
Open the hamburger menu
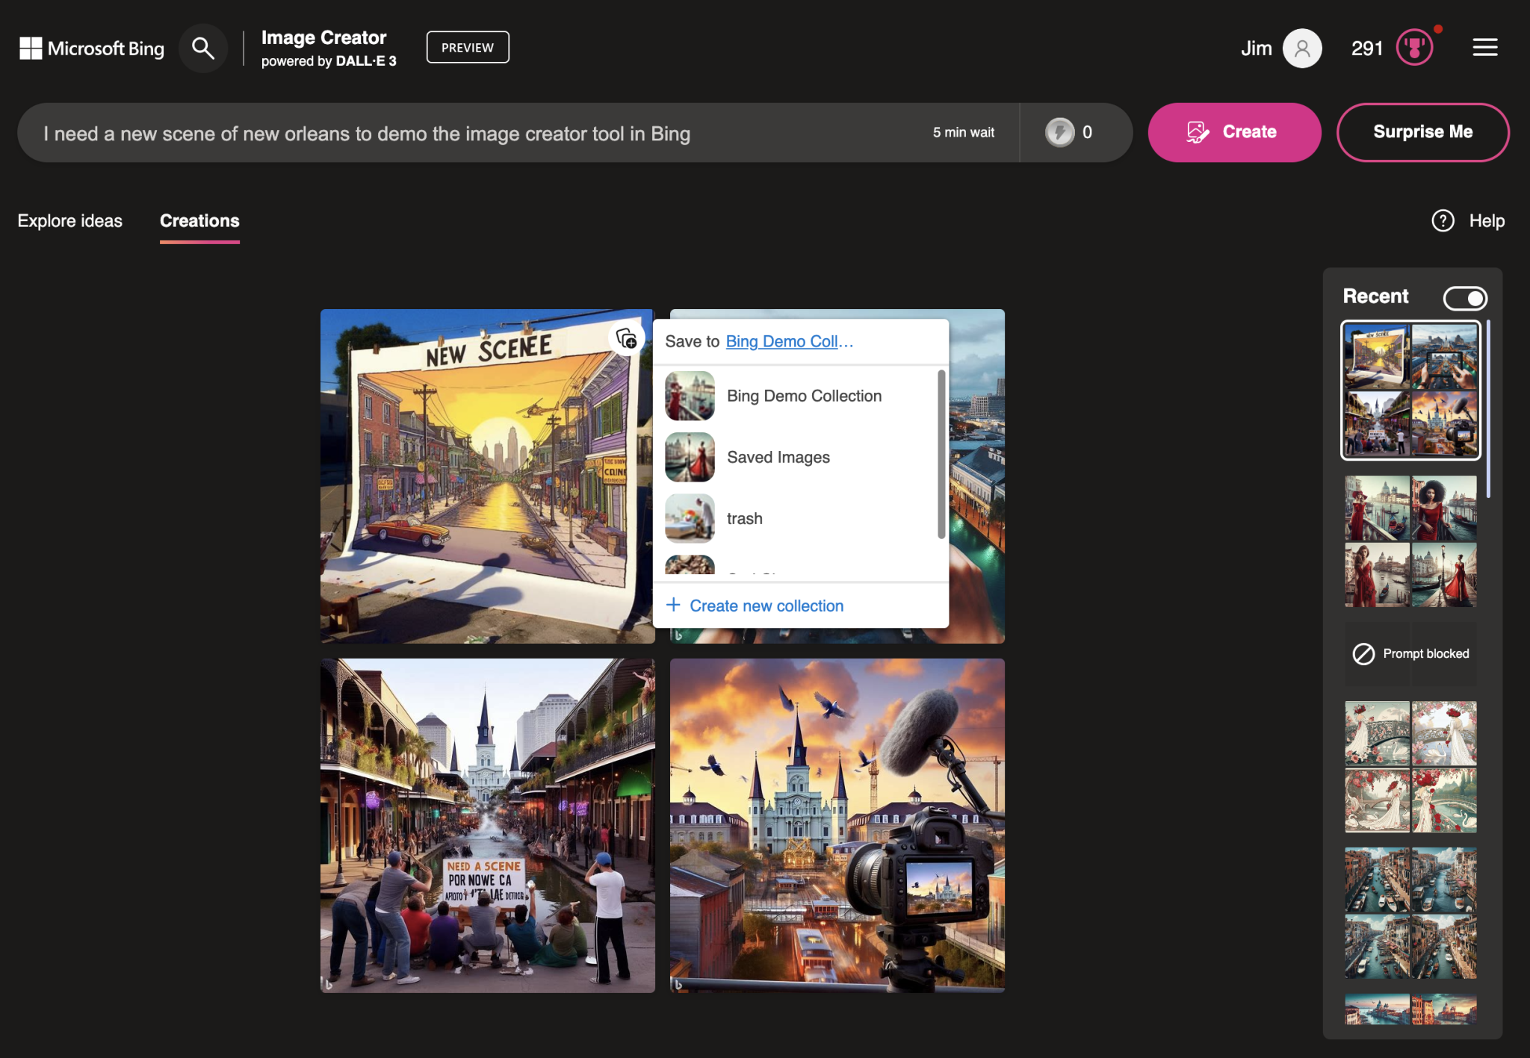1485,47
